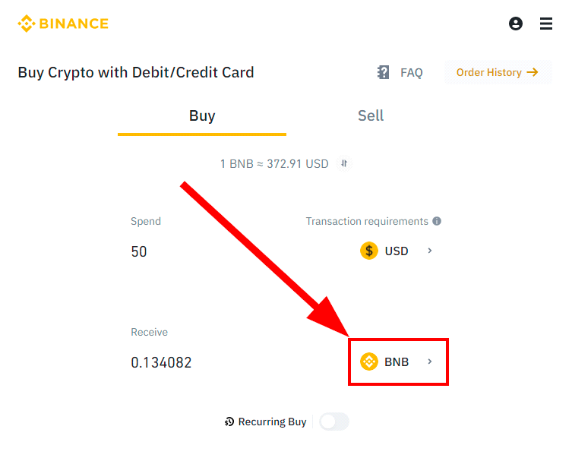Open the hamburger menu
The width and height of the screenshot is (572, 461).
[546, 24]
